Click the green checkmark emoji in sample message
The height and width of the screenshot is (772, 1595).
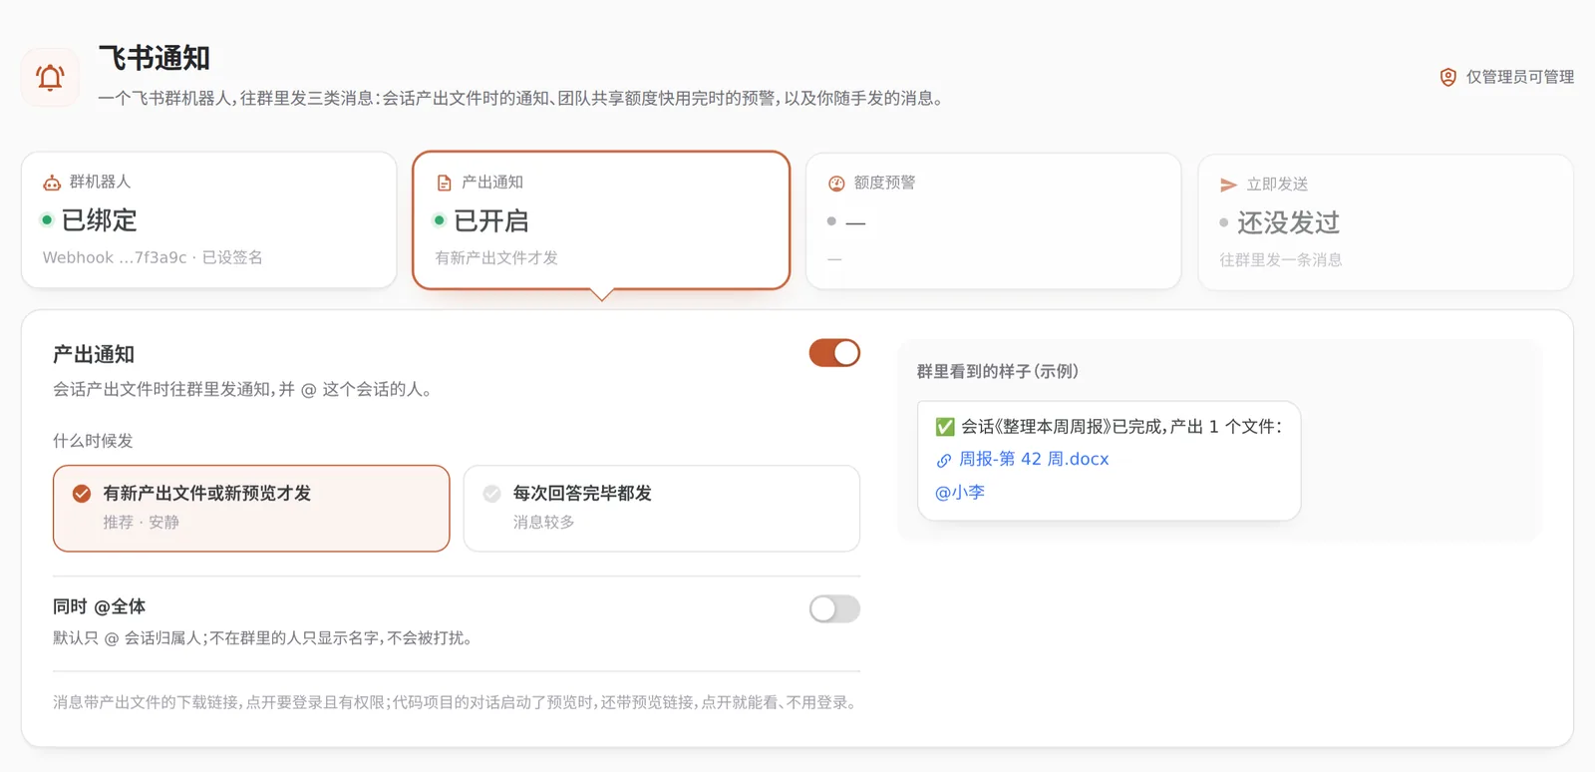[945, 427]
